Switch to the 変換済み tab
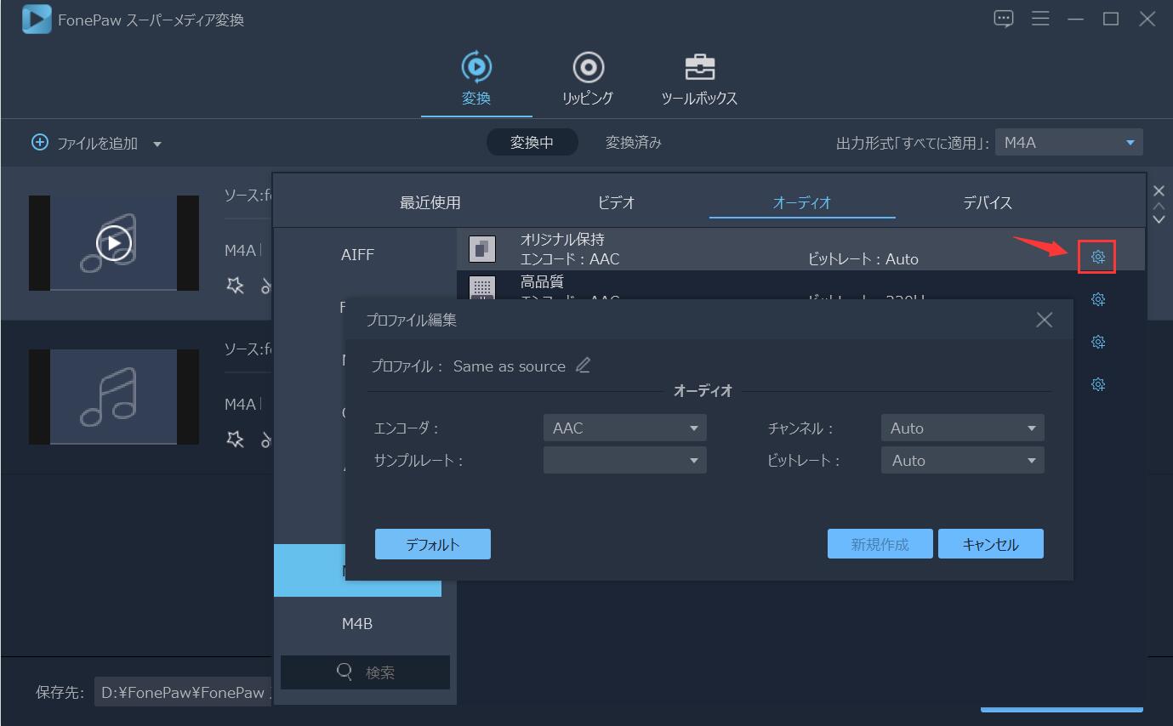 pos(633,143)
